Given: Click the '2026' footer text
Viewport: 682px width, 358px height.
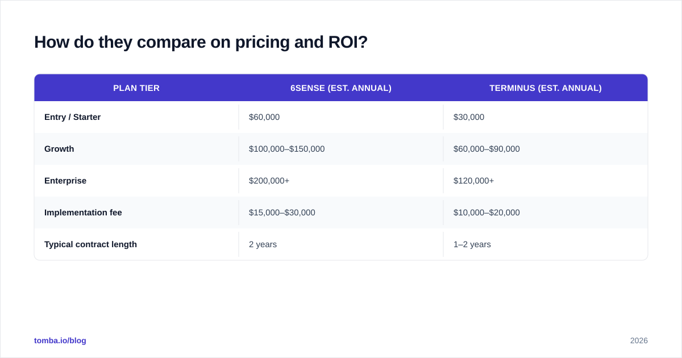Looking at the screenshot, I should [639, 340].
